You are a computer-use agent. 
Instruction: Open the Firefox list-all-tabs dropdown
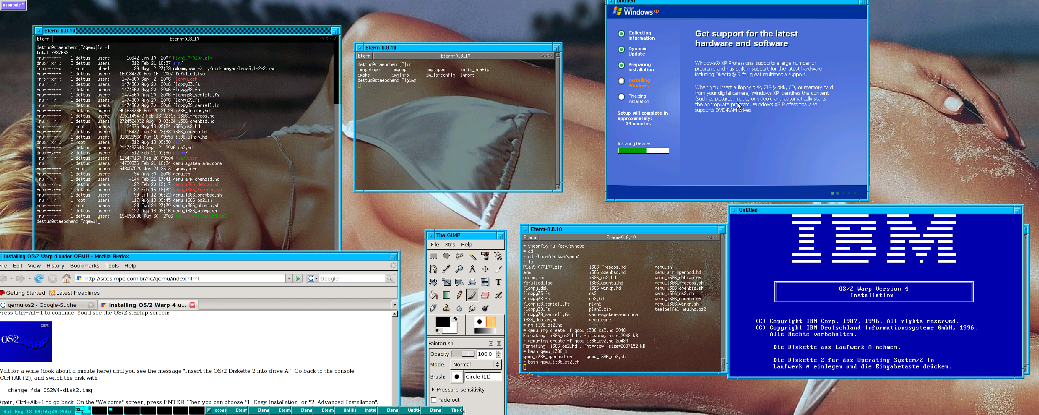coord(394,305)
